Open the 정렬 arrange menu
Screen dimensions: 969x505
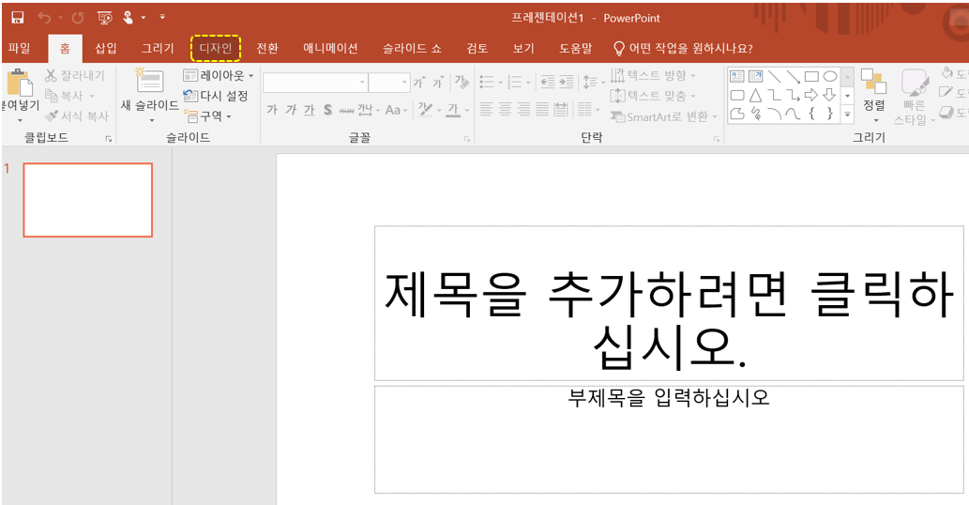(x=874, y=95)
